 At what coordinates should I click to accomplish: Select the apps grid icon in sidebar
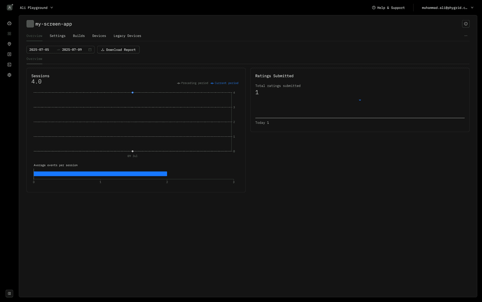click(x=9, y=34)
